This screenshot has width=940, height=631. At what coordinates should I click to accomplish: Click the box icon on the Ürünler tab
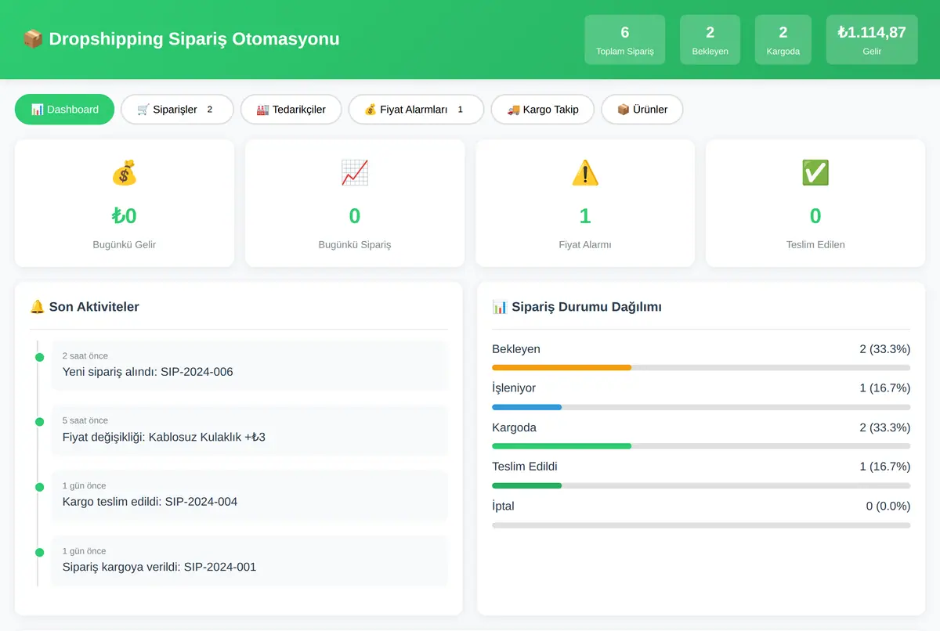[624, 110]
